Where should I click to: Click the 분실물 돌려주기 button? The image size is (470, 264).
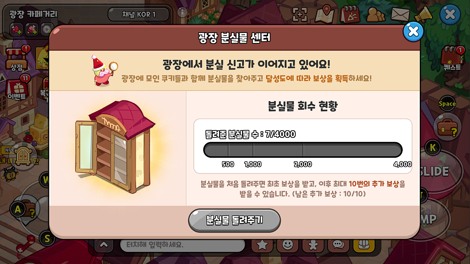[x=234, y=220]
